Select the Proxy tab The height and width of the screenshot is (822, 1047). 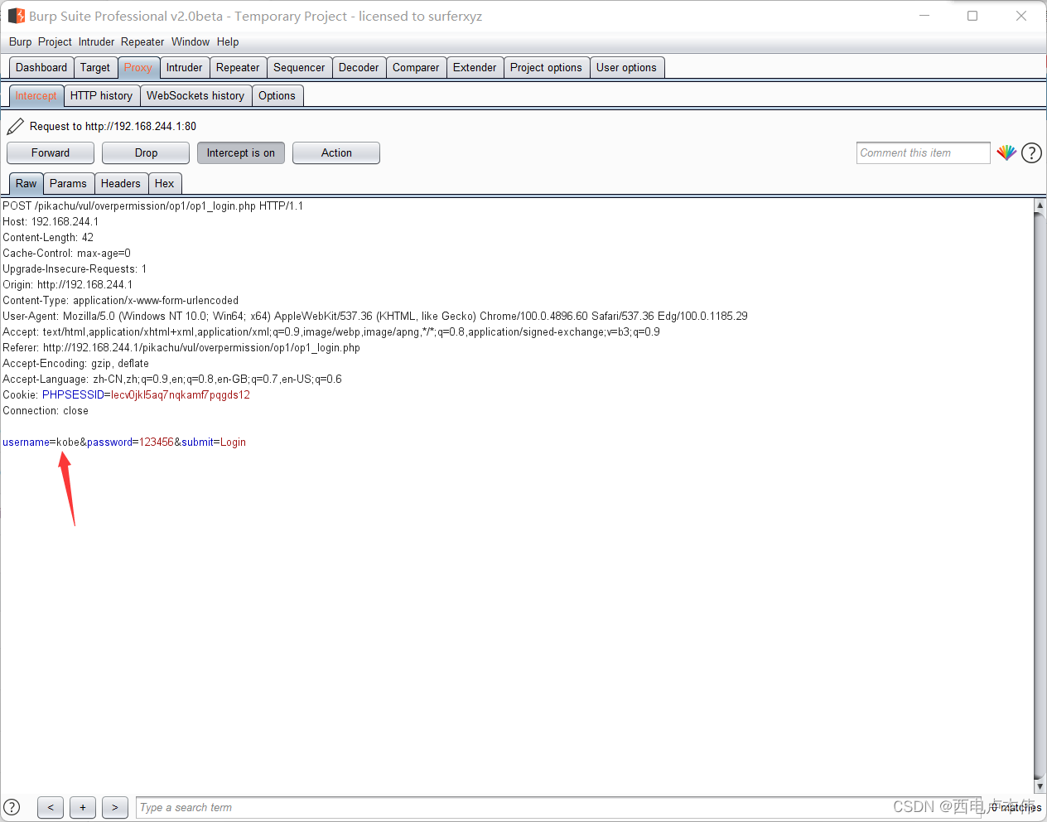138,68
